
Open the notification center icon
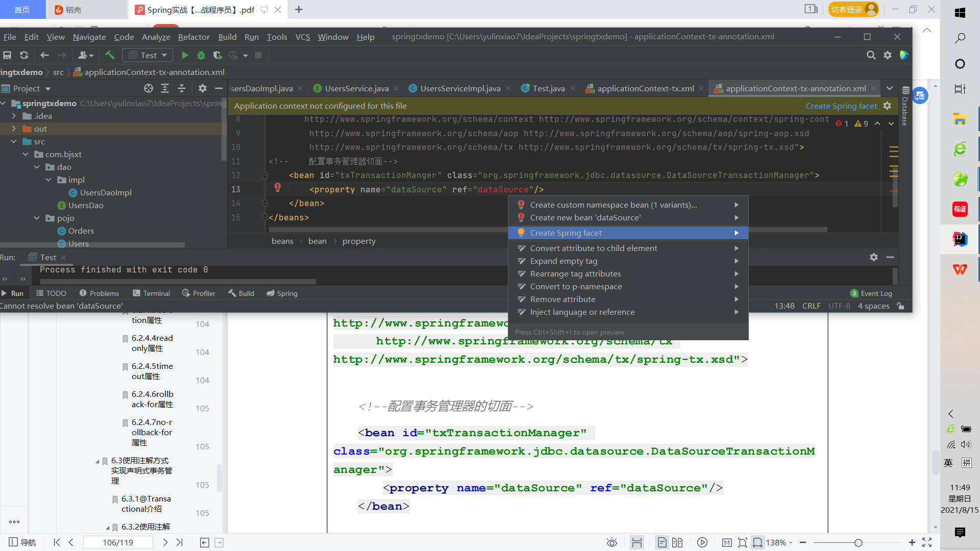tap(960, 532)
